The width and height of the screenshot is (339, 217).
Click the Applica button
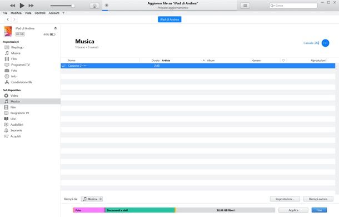293,210
